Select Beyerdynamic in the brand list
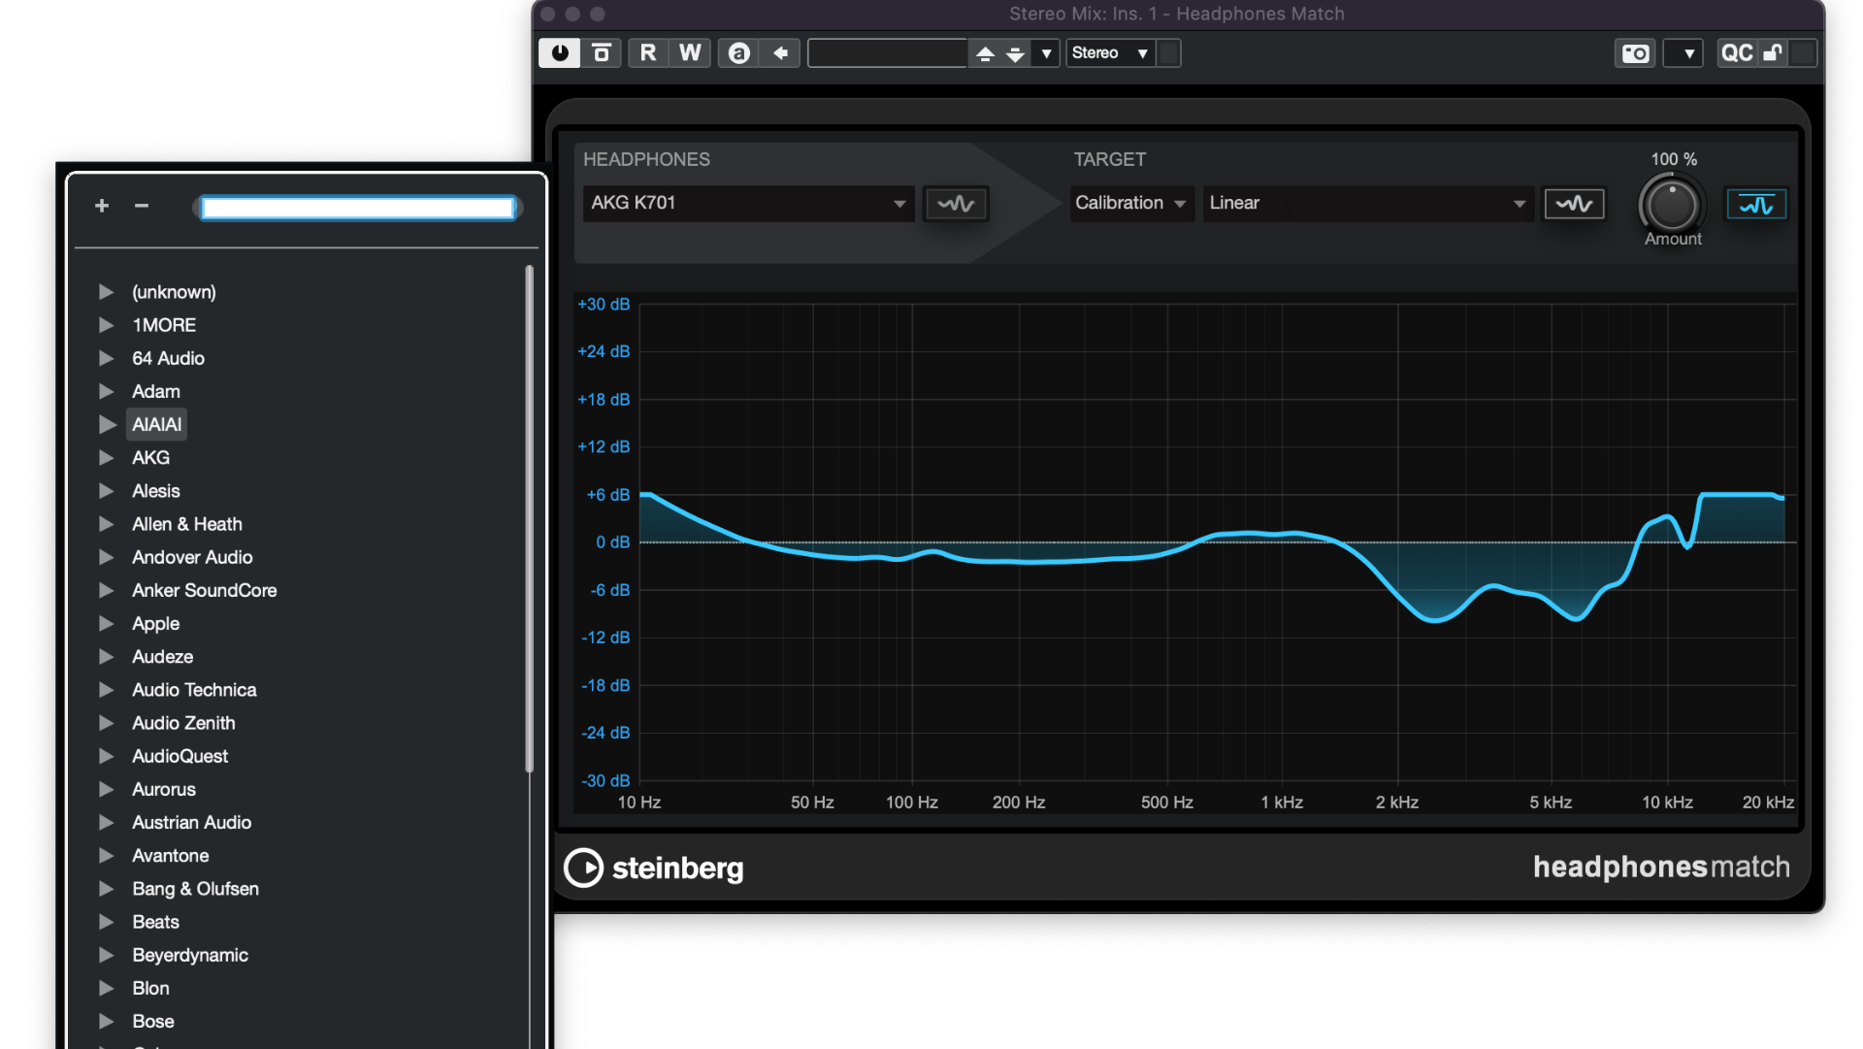The width and height of the screenshot is (1863, 1049). coord(190,955)
